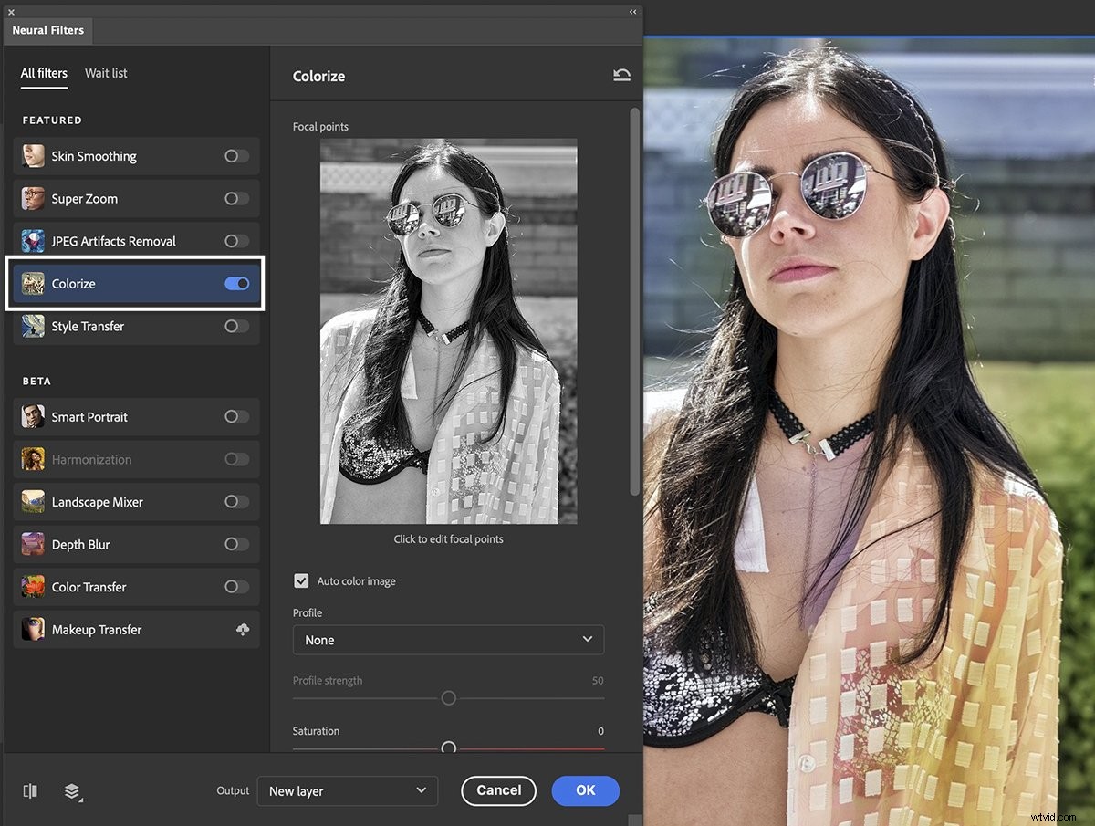Select the Style Transfer filter icon
The width and height of the screenshot is (1095, 826).
33,326
